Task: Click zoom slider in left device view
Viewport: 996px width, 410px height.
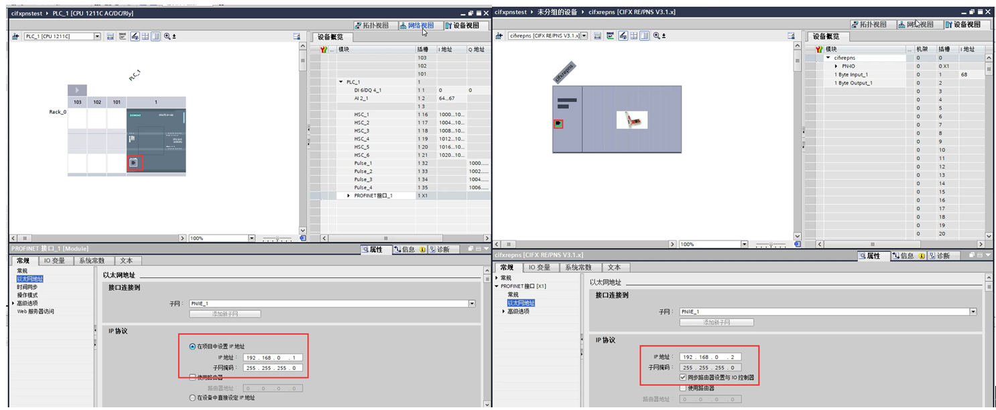Action: point(278,238)
